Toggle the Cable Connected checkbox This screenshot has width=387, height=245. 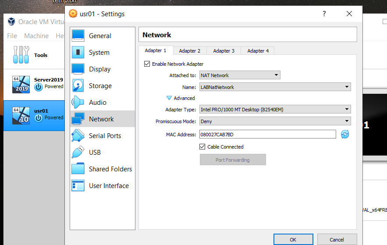point(202,147)
